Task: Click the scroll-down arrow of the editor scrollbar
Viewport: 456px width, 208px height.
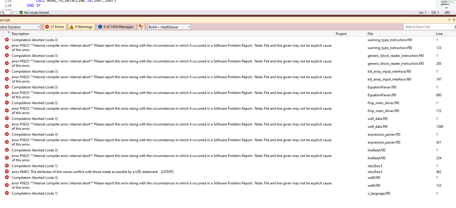Action: [446, 8]
